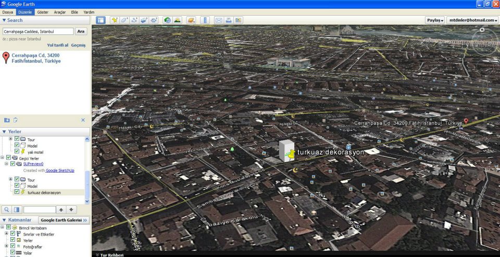Move selection down with the down arrow
This screenshot has width=500, height=257.
pos(71,210)
